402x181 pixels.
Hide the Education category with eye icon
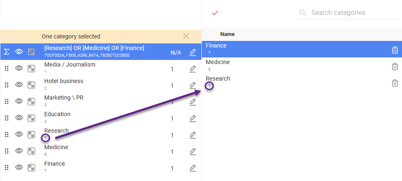tap(19, 118)
